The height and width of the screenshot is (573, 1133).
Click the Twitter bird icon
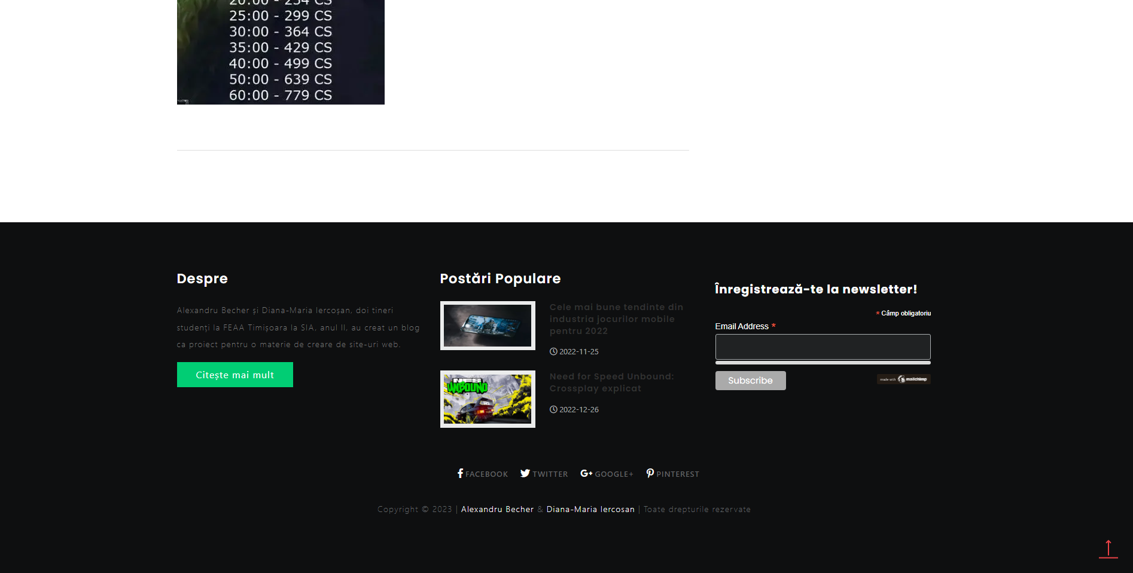525,473
